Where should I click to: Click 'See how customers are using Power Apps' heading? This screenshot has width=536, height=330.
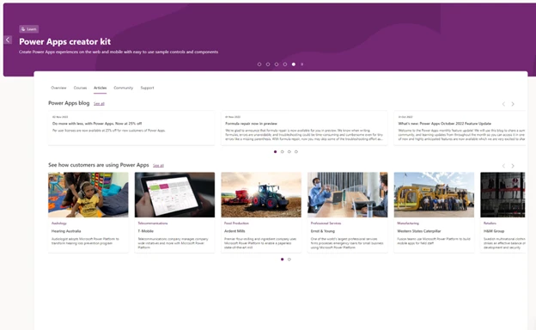[99, 165]
